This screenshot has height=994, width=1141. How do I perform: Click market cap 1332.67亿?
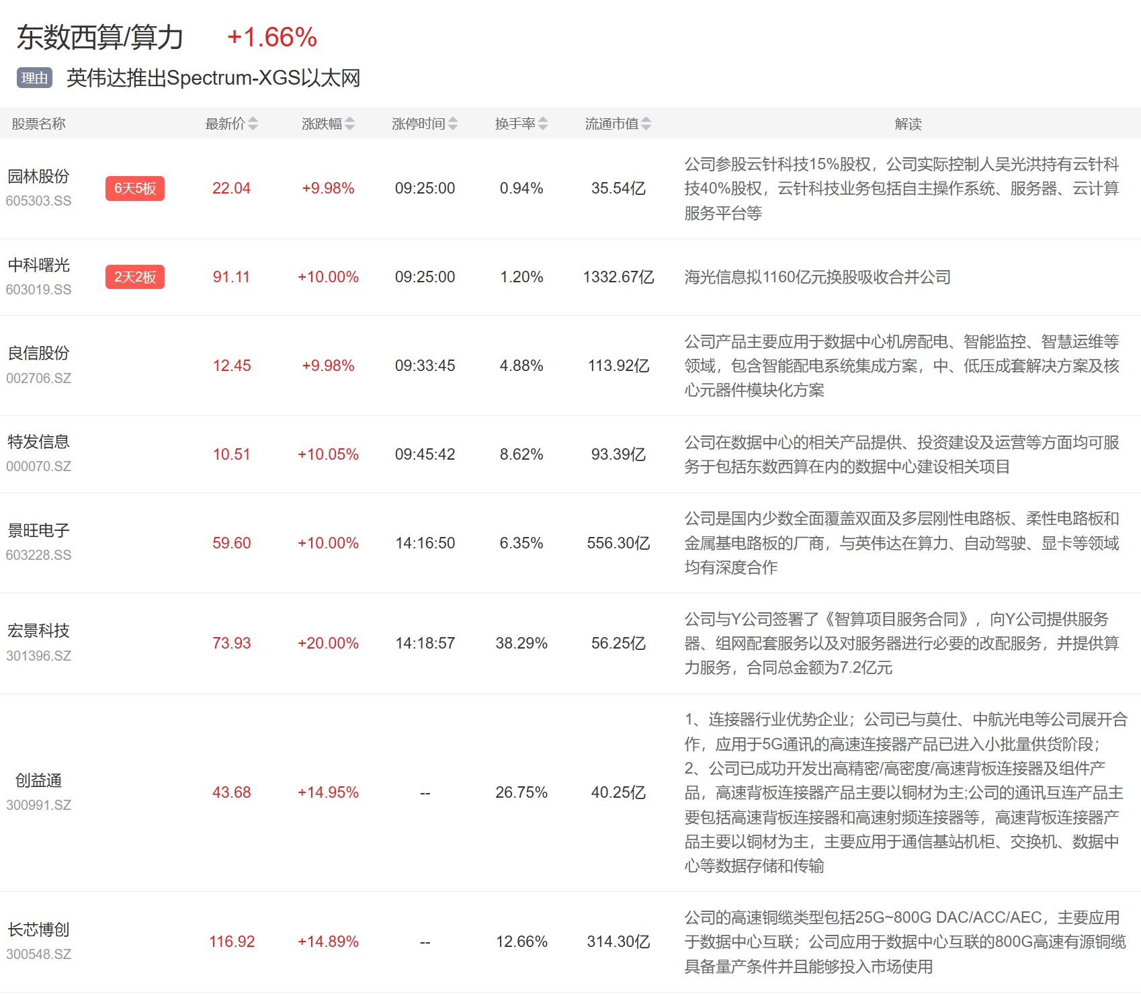618,277
